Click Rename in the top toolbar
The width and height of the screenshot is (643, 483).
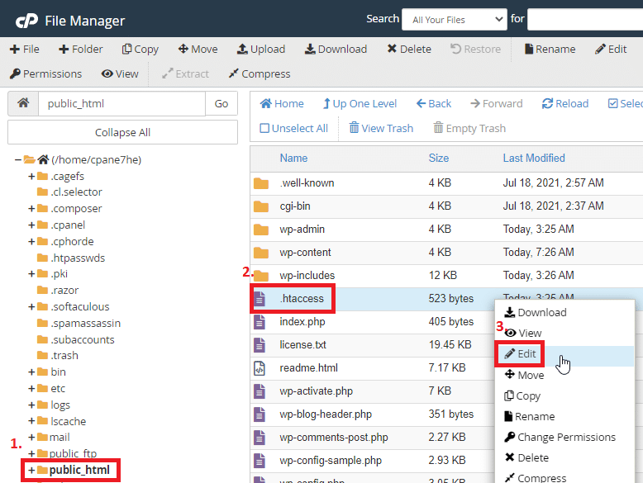(x=550, y=50)
